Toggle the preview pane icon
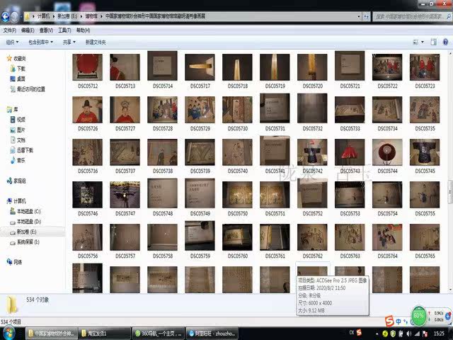 pos(433,42)
